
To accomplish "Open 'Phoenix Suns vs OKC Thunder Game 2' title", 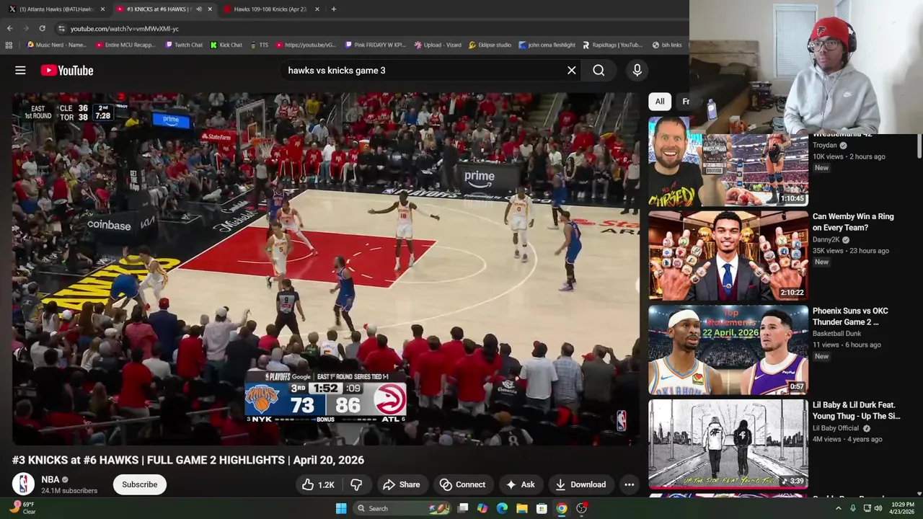I will (x=850, y=316).
